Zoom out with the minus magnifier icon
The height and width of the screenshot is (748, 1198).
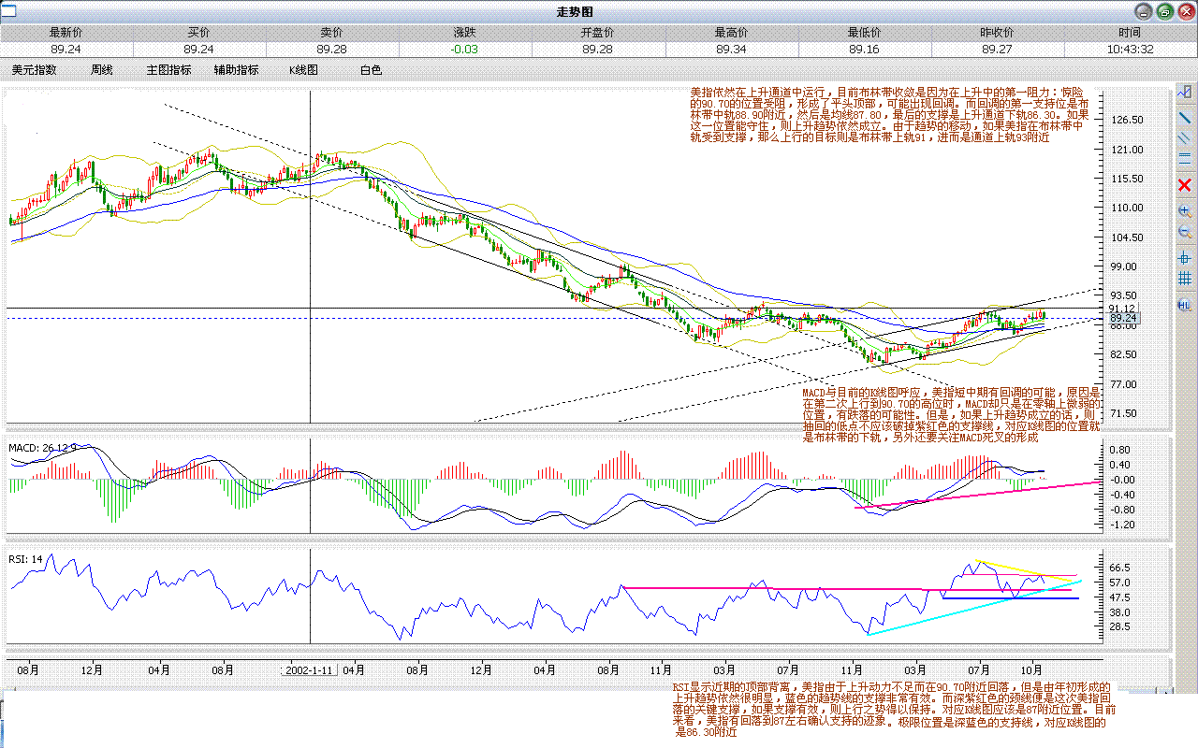pyautogui.click(x=1185, y=231)
